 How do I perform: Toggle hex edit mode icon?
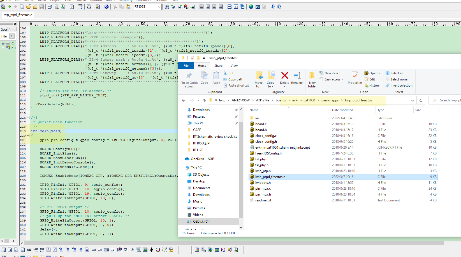click(89, 7)
